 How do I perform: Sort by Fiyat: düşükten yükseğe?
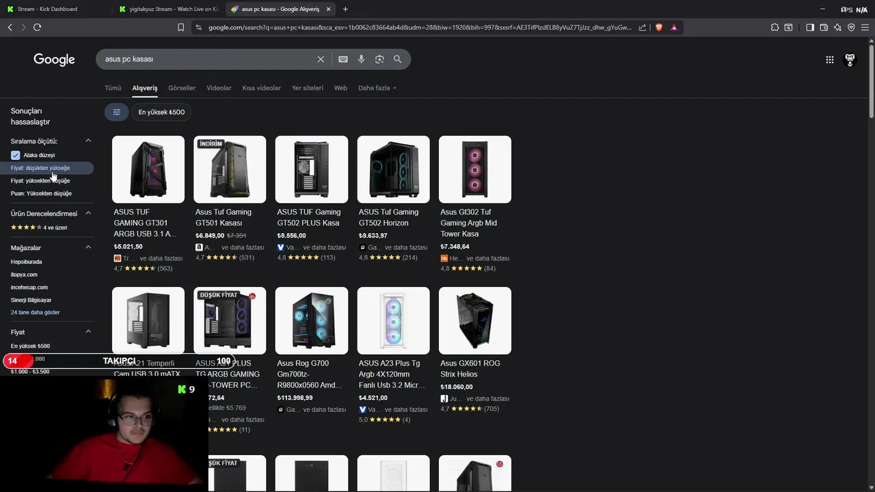click(x=40, y=168)
